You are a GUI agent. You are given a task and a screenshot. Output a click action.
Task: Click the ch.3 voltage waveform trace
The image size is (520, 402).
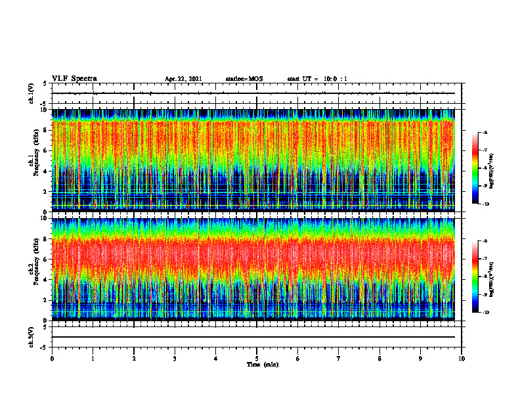pyautogui.click(x=253, y=337)
